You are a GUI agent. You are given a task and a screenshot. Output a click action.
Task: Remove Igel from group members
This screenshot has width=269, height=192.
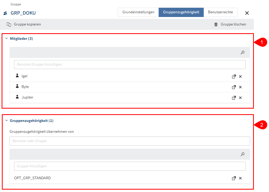[240, 76]
